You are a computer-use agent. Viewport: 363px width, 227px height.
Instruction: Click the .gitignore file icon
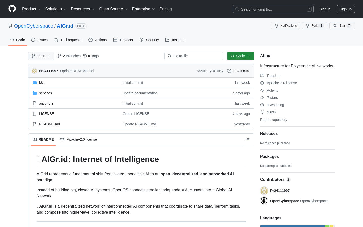pos(35,103)
